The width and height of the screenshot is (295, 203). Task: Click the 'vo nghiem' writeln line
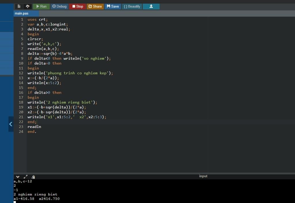69,59
